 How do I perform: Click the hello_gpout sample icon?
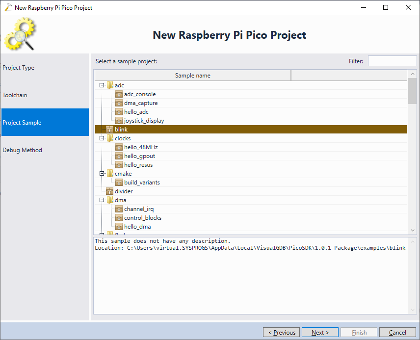coord(119,156)
